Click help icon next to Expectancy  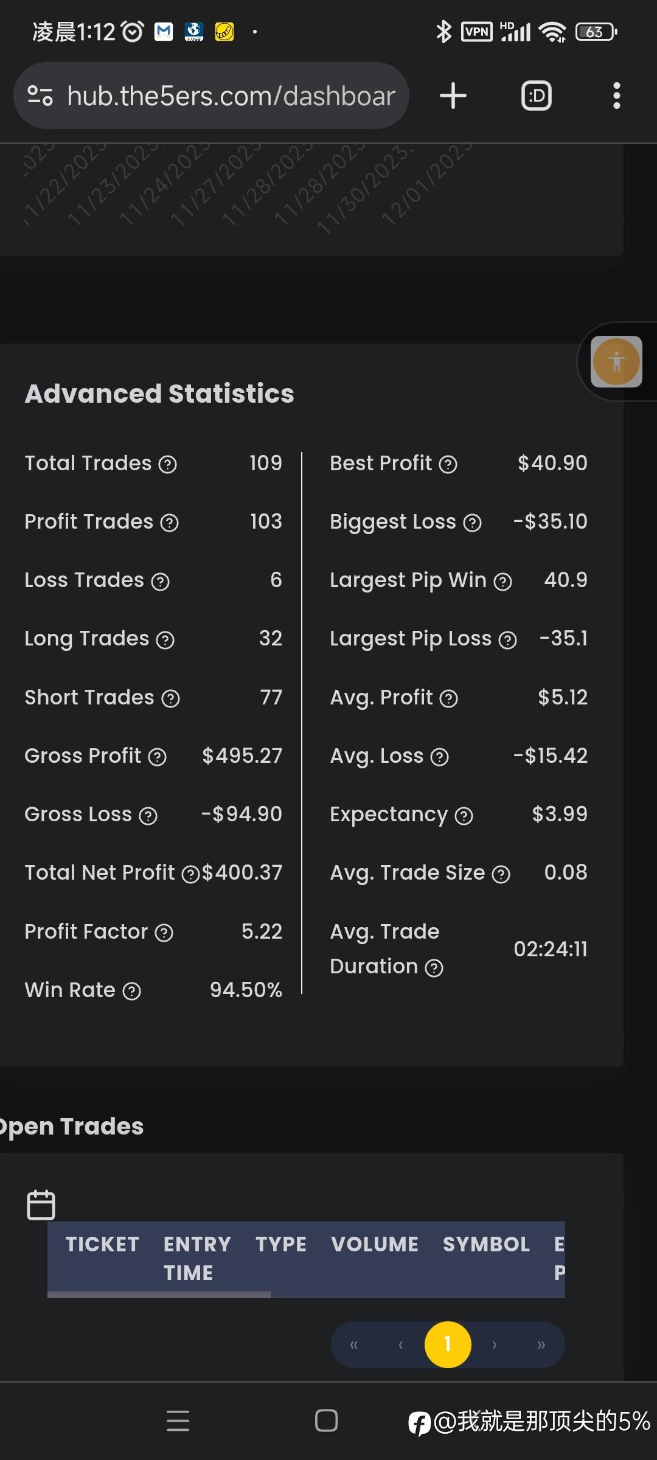click(464, 816)
